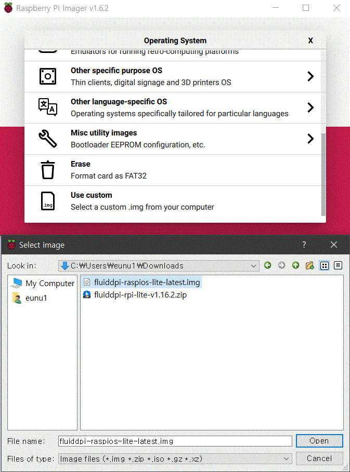Image resolution: width=350 pixels, height=472 pixels.
Task: Maximize the Raspberry Pi Imager window
Action: point(306,8)
